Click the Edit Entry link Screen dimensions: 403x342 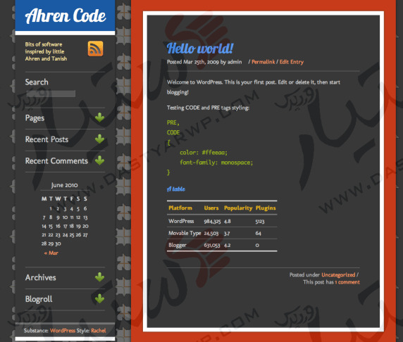coord(292,62)
